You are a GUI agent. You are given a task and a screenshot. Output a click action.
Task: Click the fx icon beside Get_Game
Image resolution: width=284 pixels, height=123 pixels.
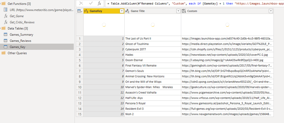[x=6, y=16]
